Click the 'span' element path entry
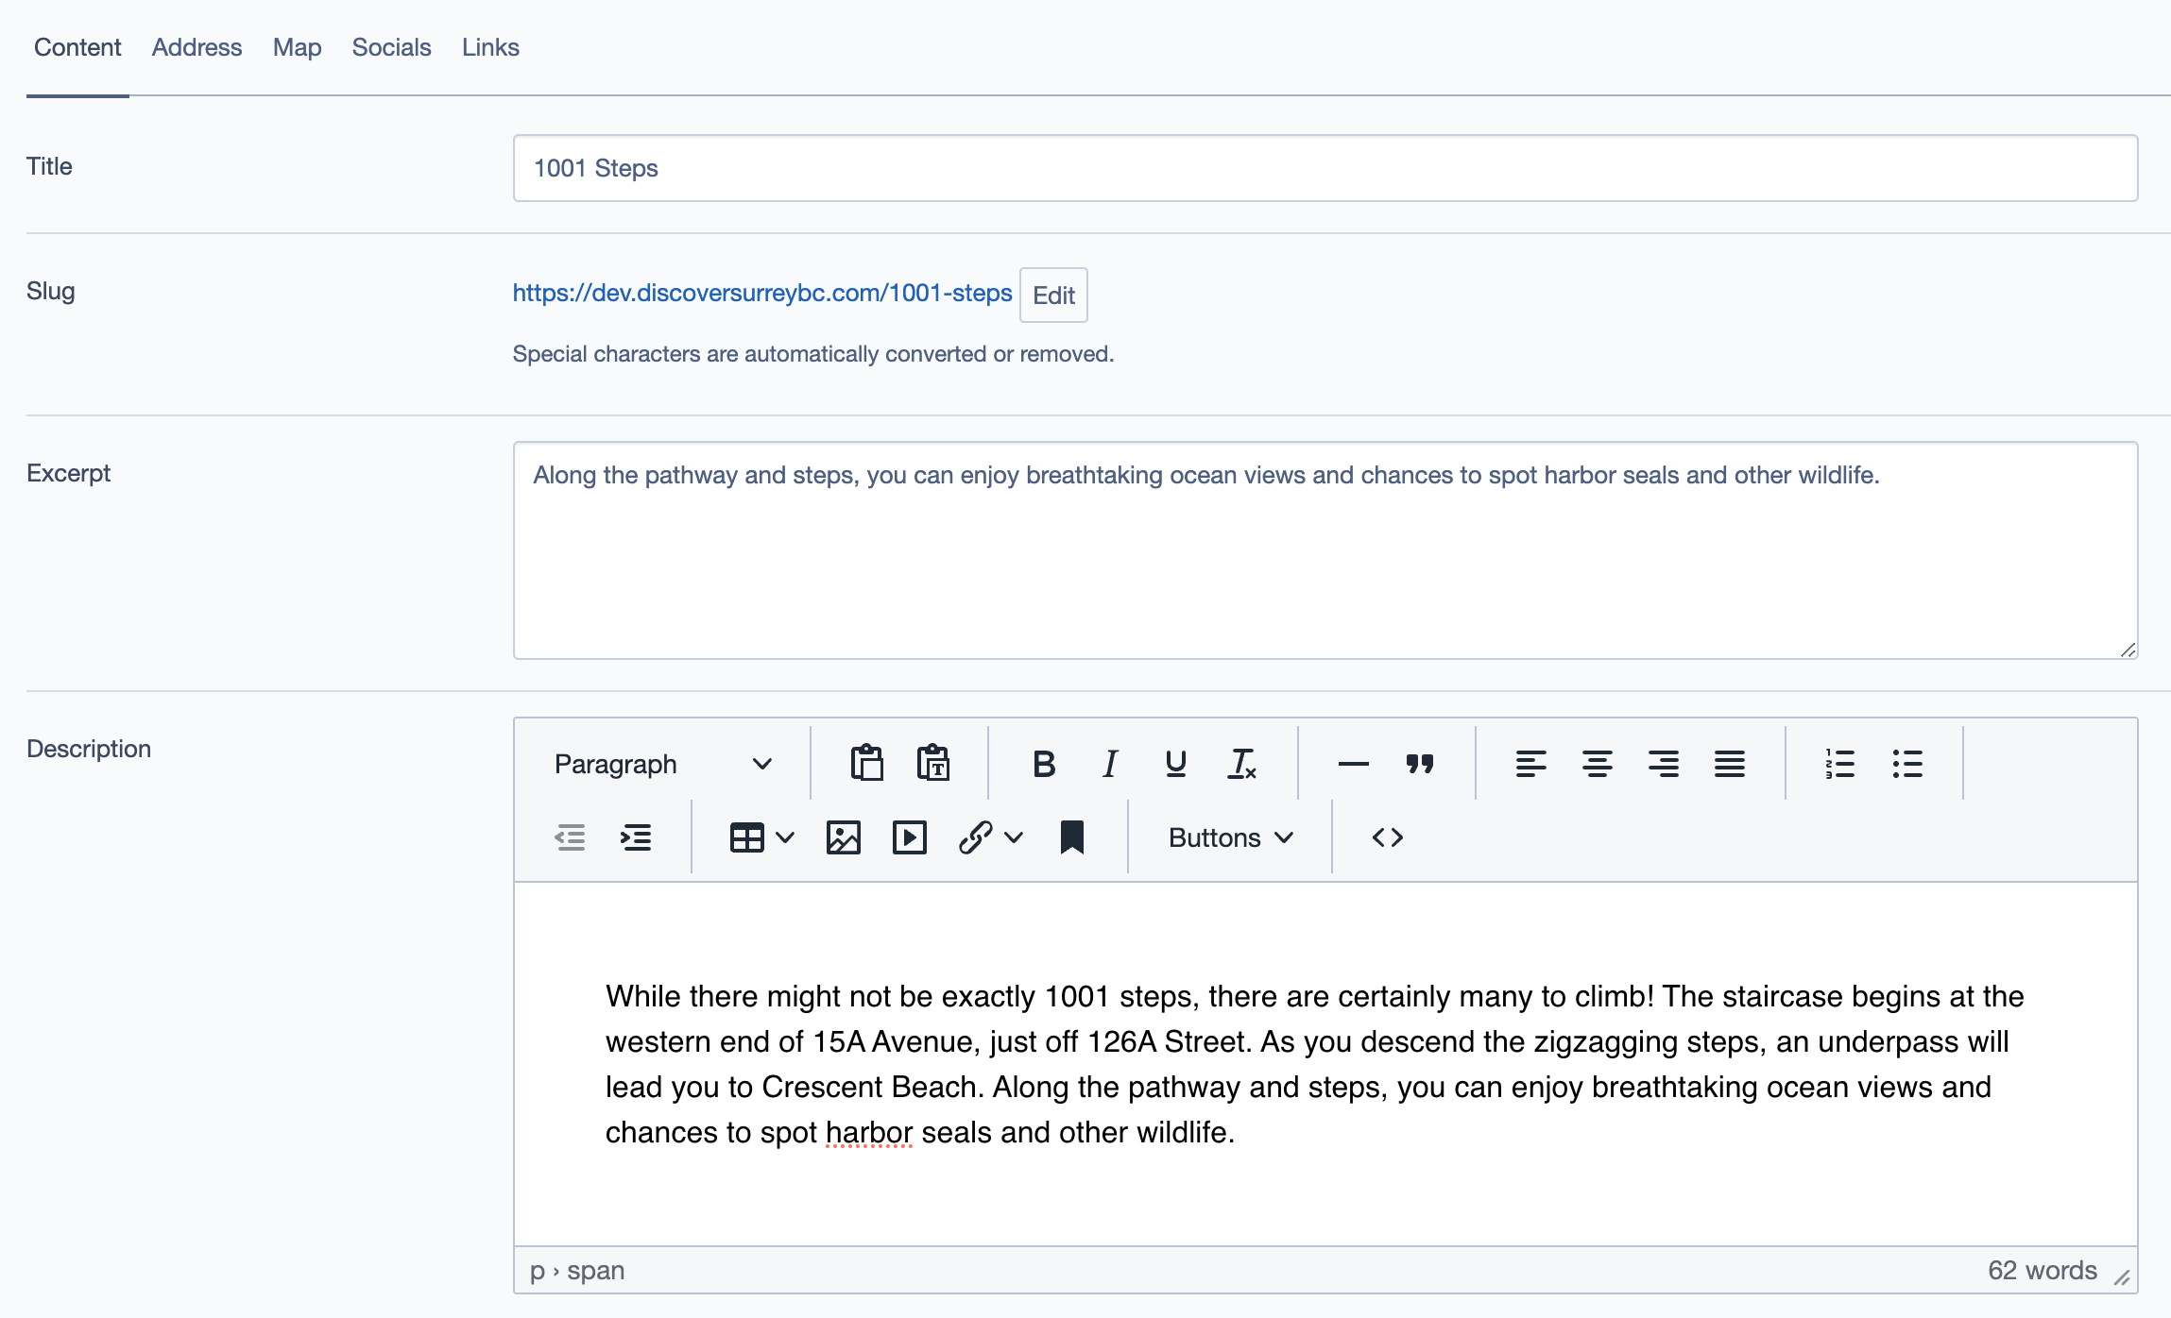This screenshot has height=1318, width=2171. 595,1270
